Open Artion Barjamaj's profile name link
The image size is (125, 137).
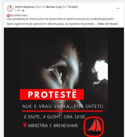pos(24,7)
